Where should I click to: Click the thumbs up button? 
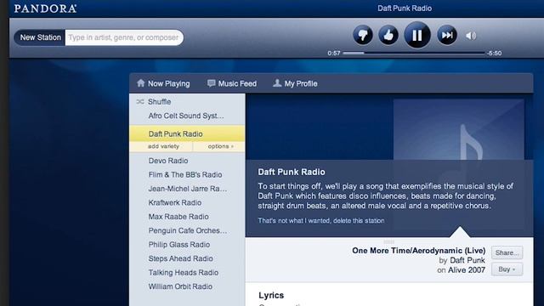pyautogui.click(x=388, y=35)
